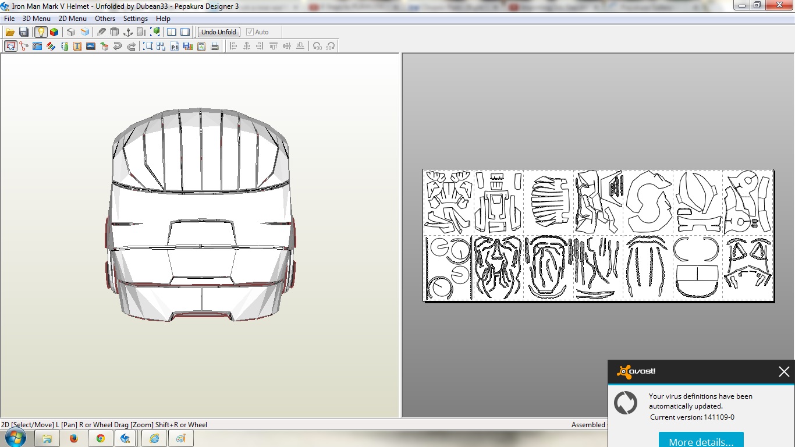This screenshot has width=795, height=447.
Task: Click the clipboard icon in 2D toolbar
Action: 201,46
